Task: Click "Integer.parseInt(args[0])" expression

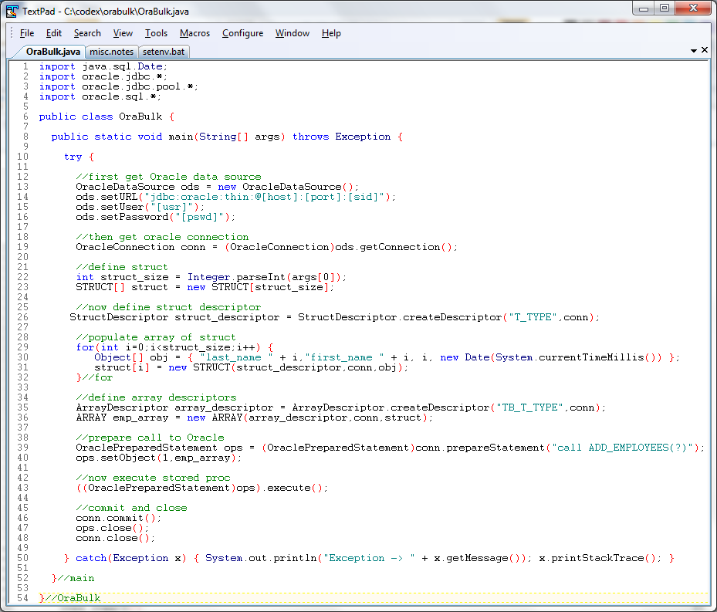Action: click(x=264, y=278)
